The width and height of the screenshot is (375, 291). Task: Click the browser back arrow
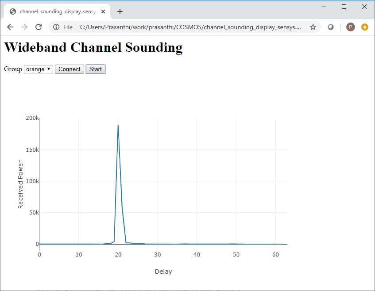(x=10, y=27)
